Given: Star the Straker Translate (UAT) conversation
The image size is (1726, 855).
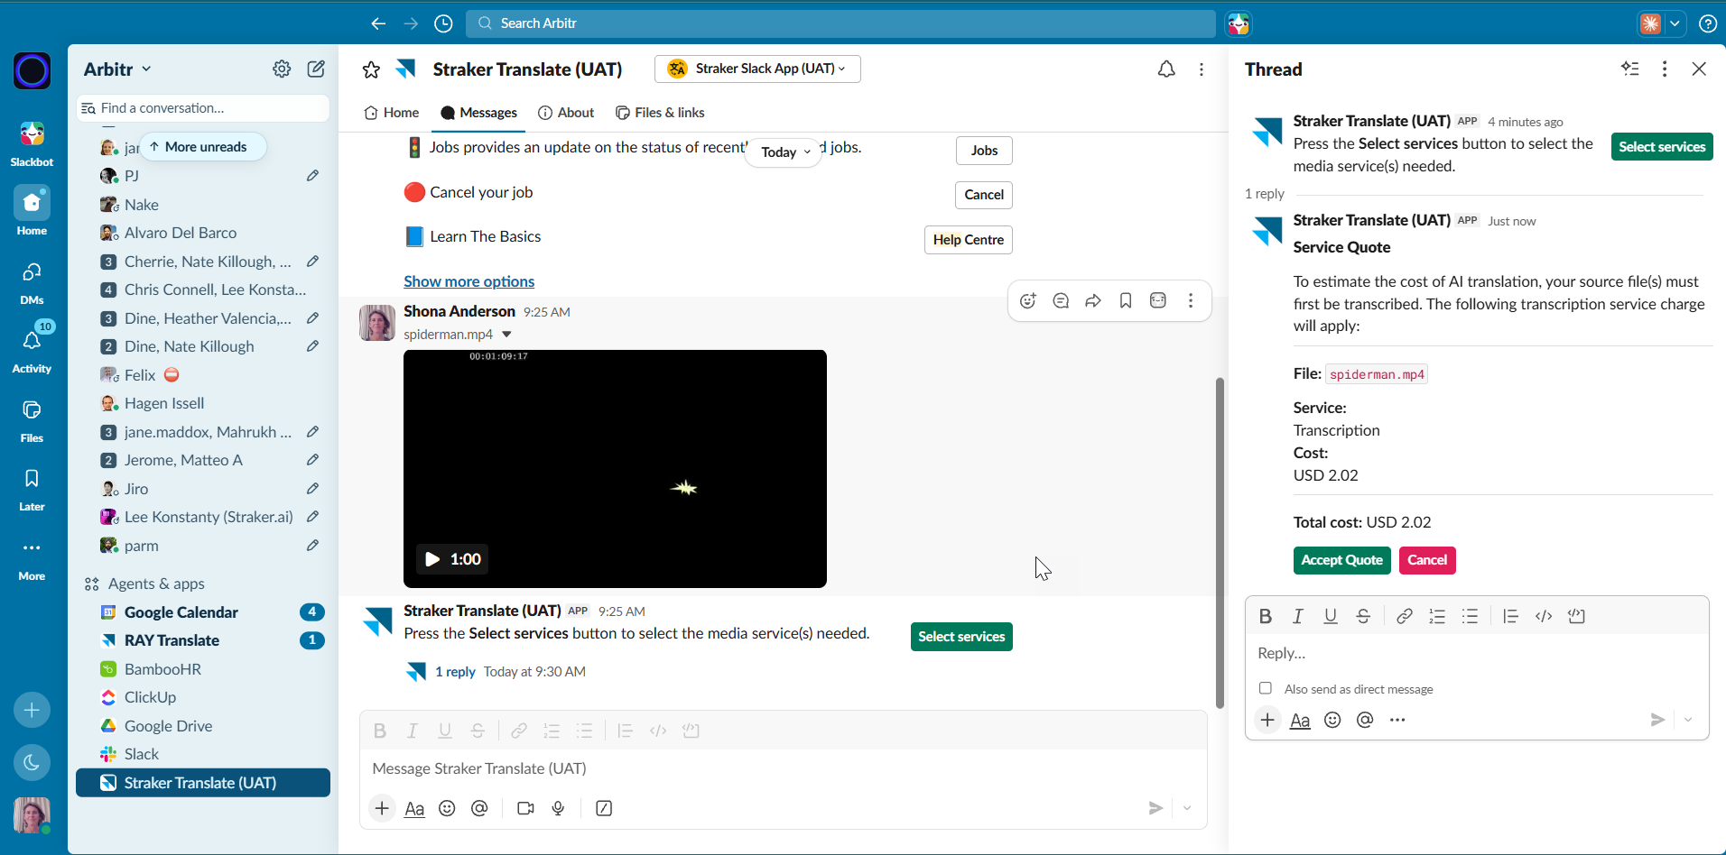Looking at the screenshot, I should 371,69.
